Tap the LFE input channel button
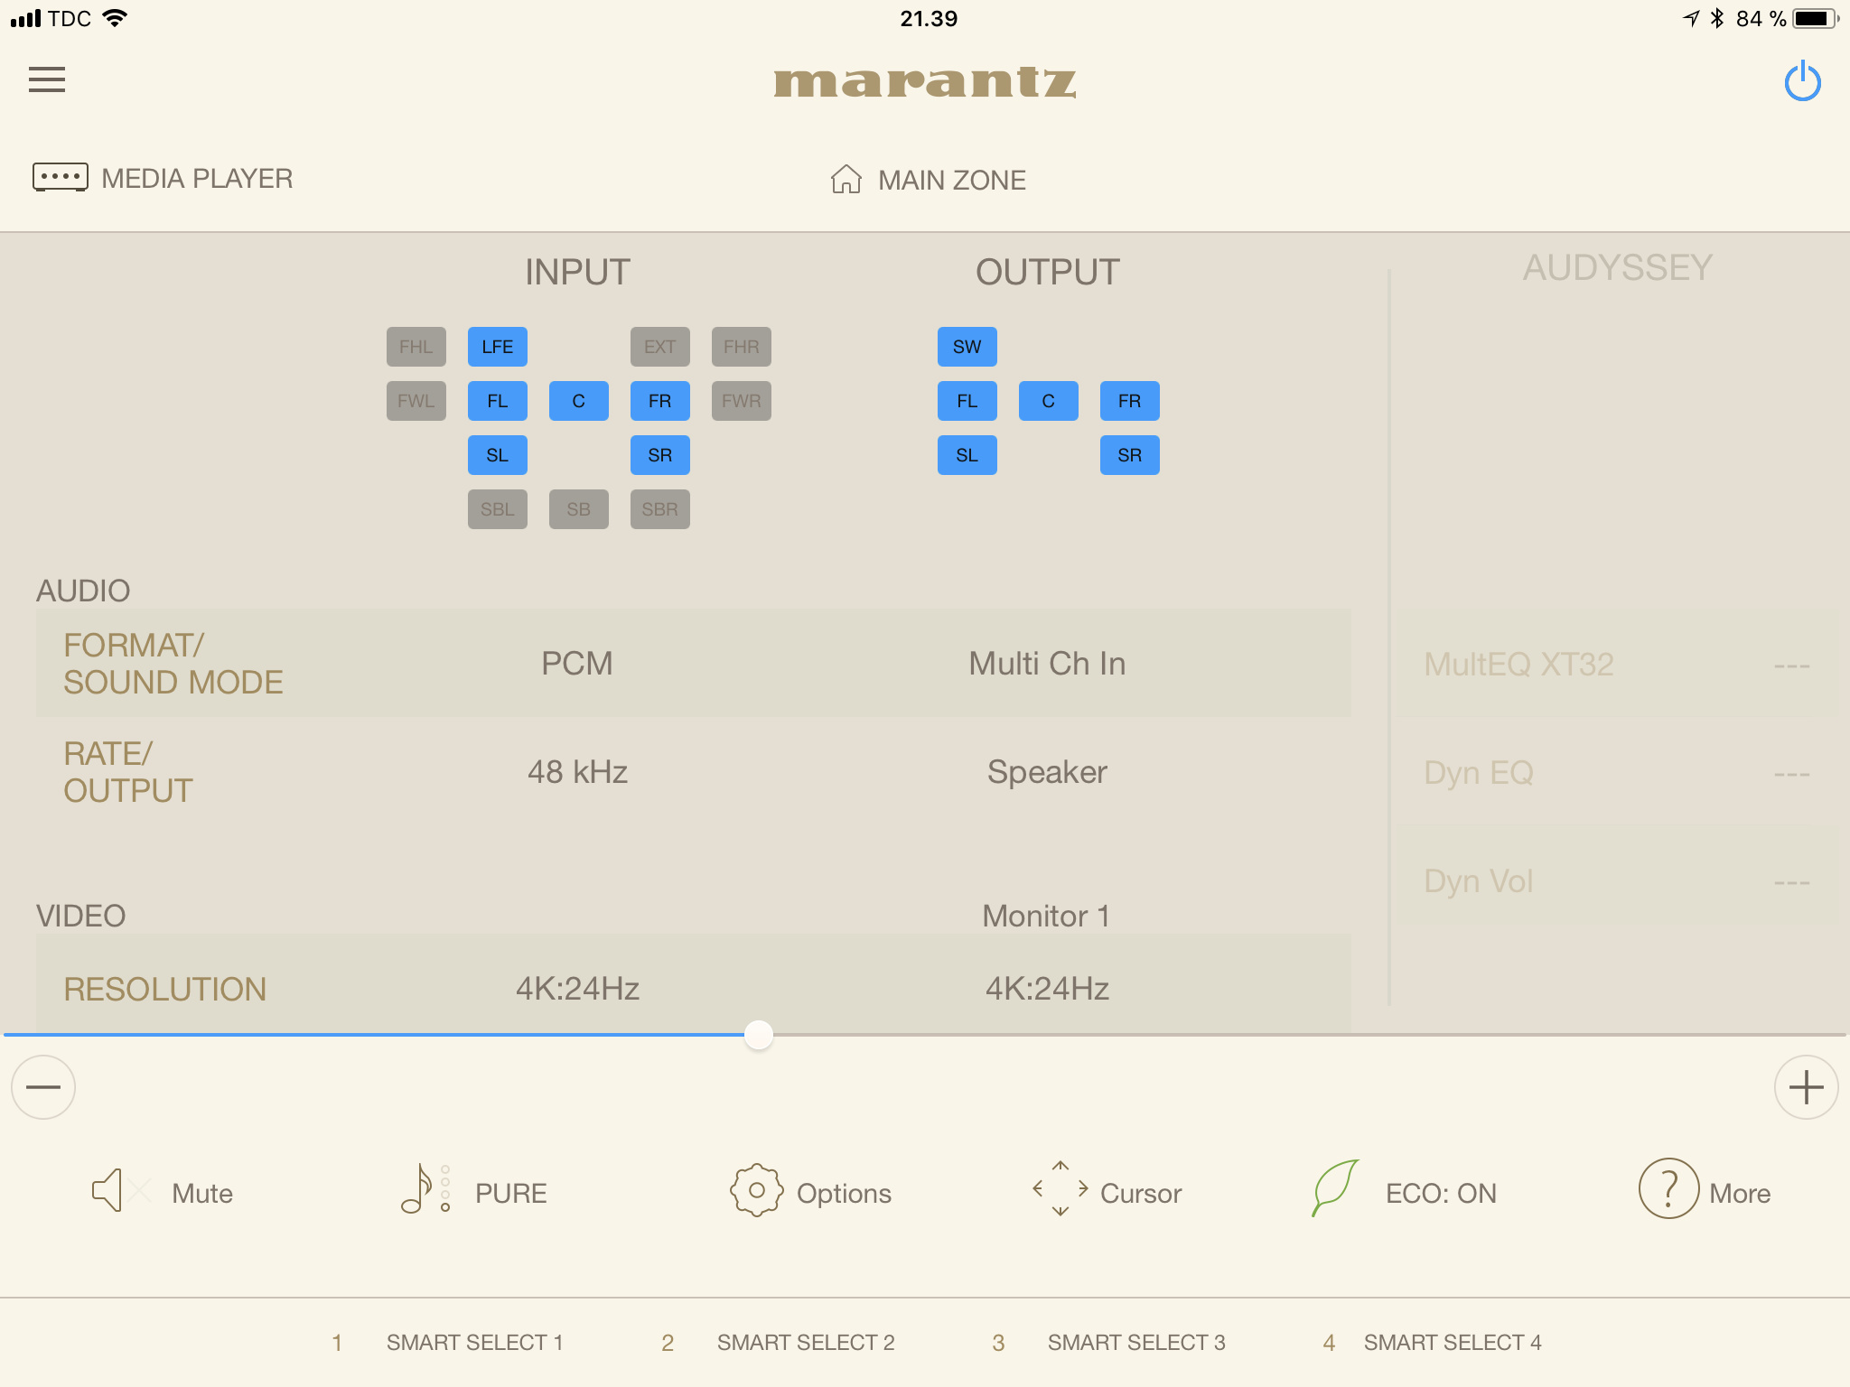 click(497, 347)
